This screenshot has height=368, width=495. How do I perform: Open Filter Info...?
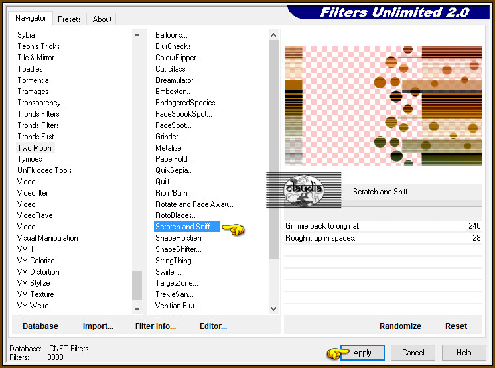click(155, 326)
